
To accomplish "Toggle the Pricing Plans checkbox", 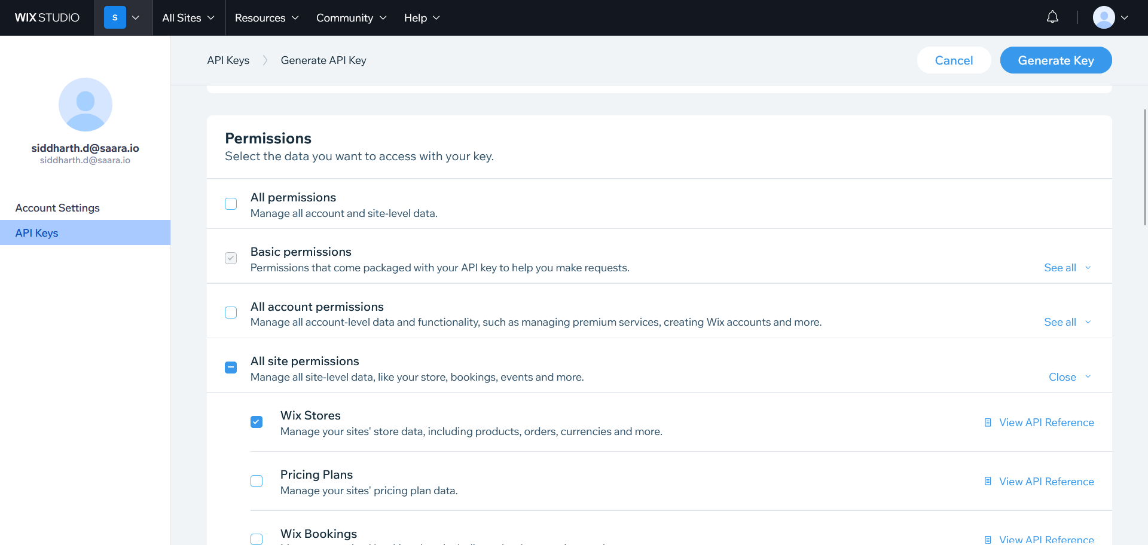I will pos(257,481).
